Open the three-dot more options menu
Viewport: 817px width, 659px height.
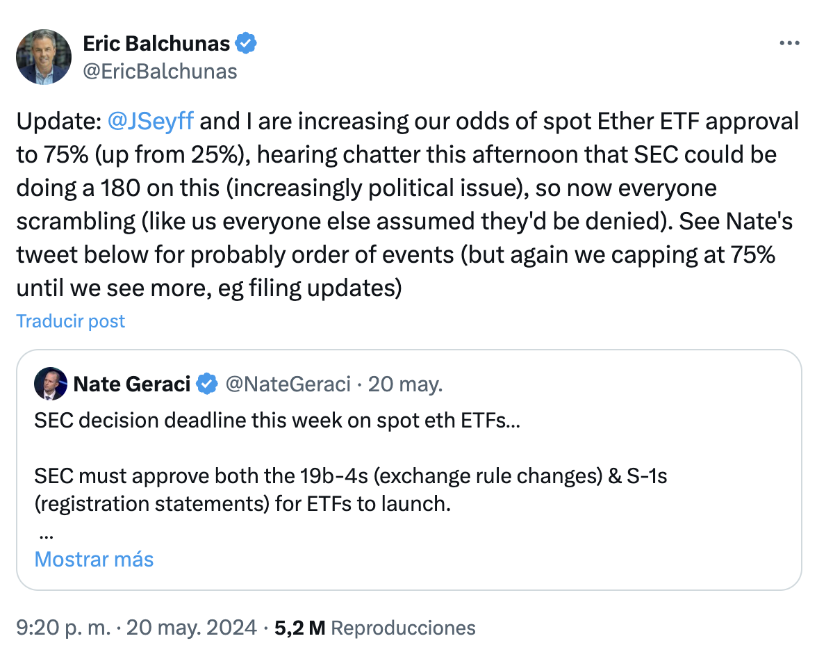coord(789,43)
